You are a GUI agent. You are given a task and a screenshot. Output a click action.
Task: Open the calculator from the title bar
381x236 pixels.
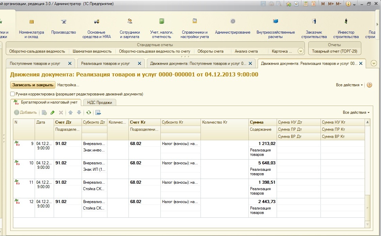click(x=306, y=4)
